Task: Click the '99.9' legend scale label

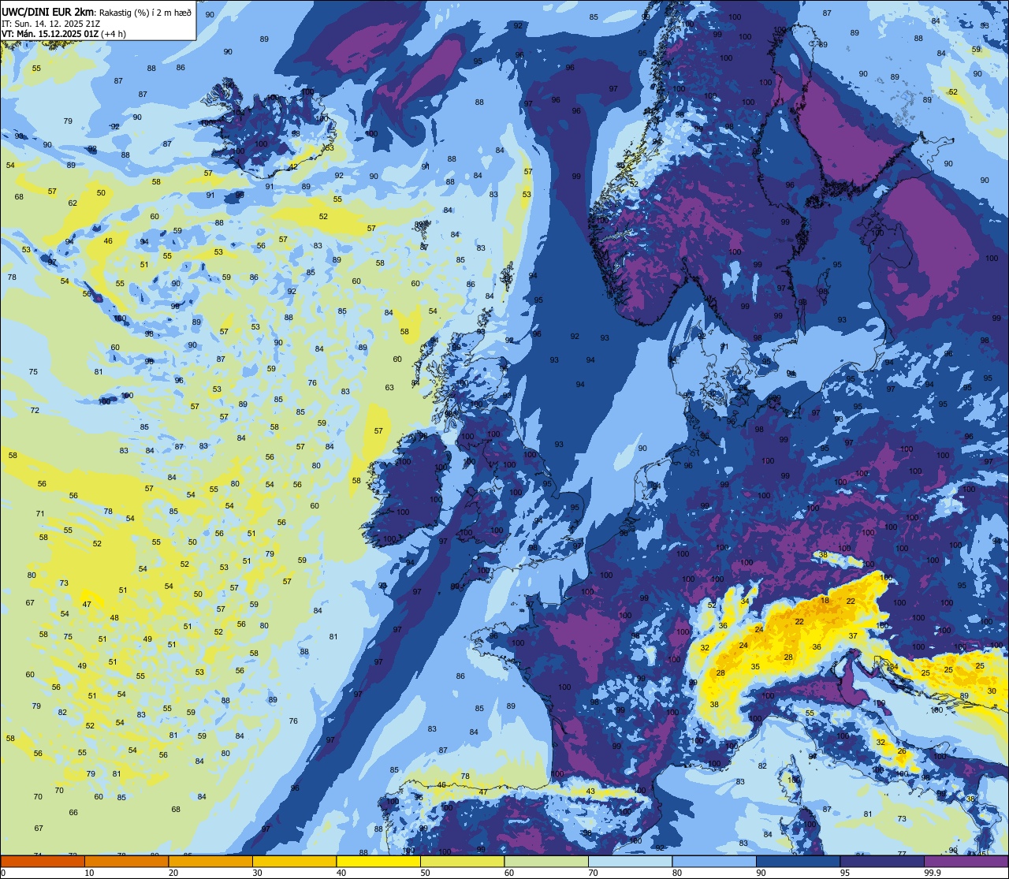Action: [933, 873]
